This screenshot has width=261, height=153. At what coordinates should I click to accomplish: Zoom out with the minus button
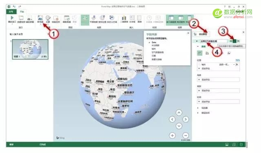[x=186, y=136]
